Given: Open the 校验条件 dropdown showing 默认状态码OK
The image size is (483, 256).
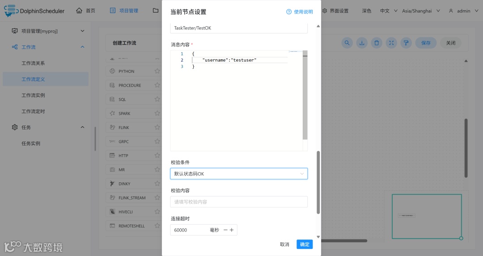Looking at the screenshot, I should (x=239, y=173).
